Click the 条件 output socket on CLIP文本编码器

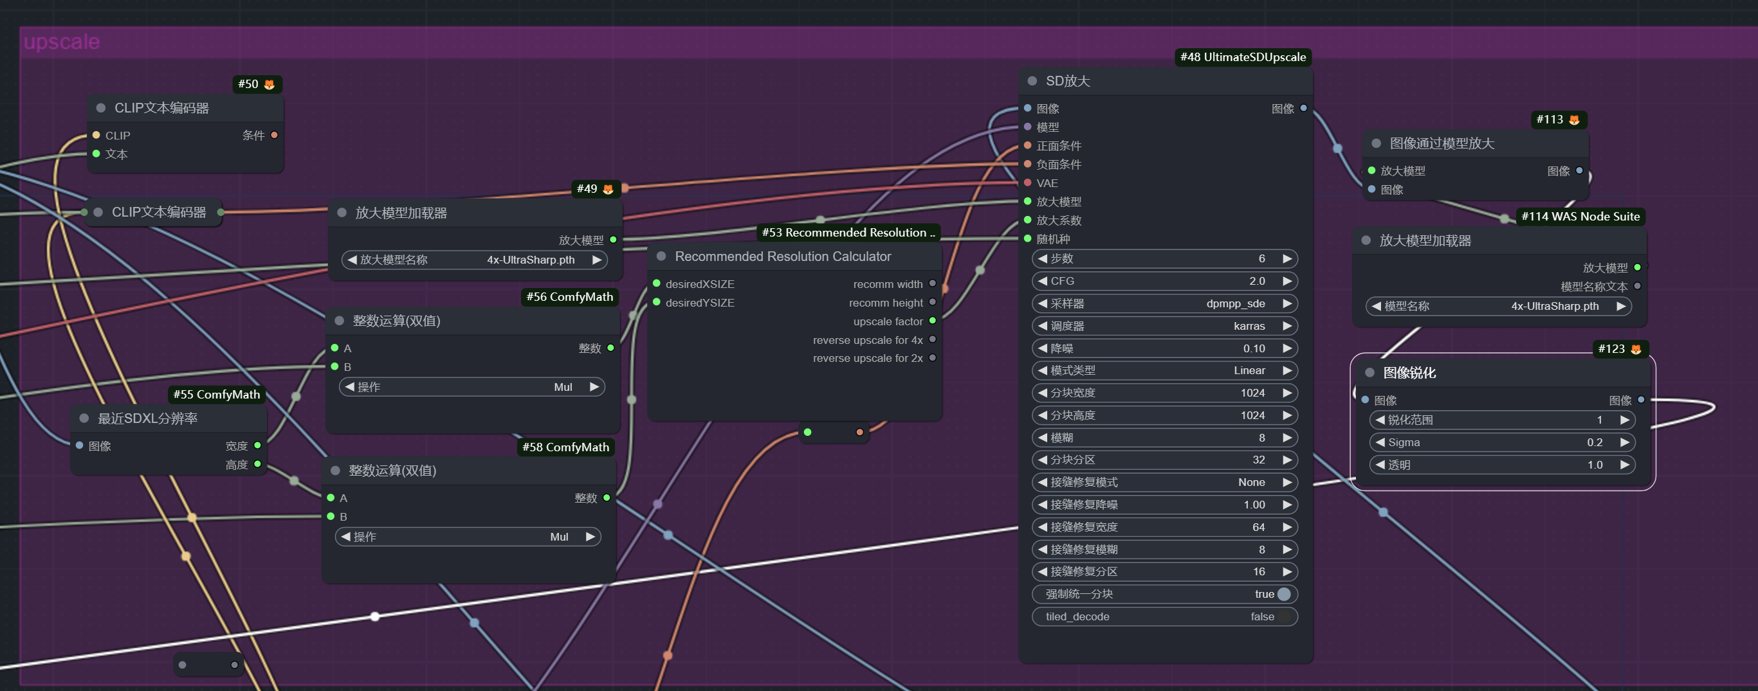275,135
